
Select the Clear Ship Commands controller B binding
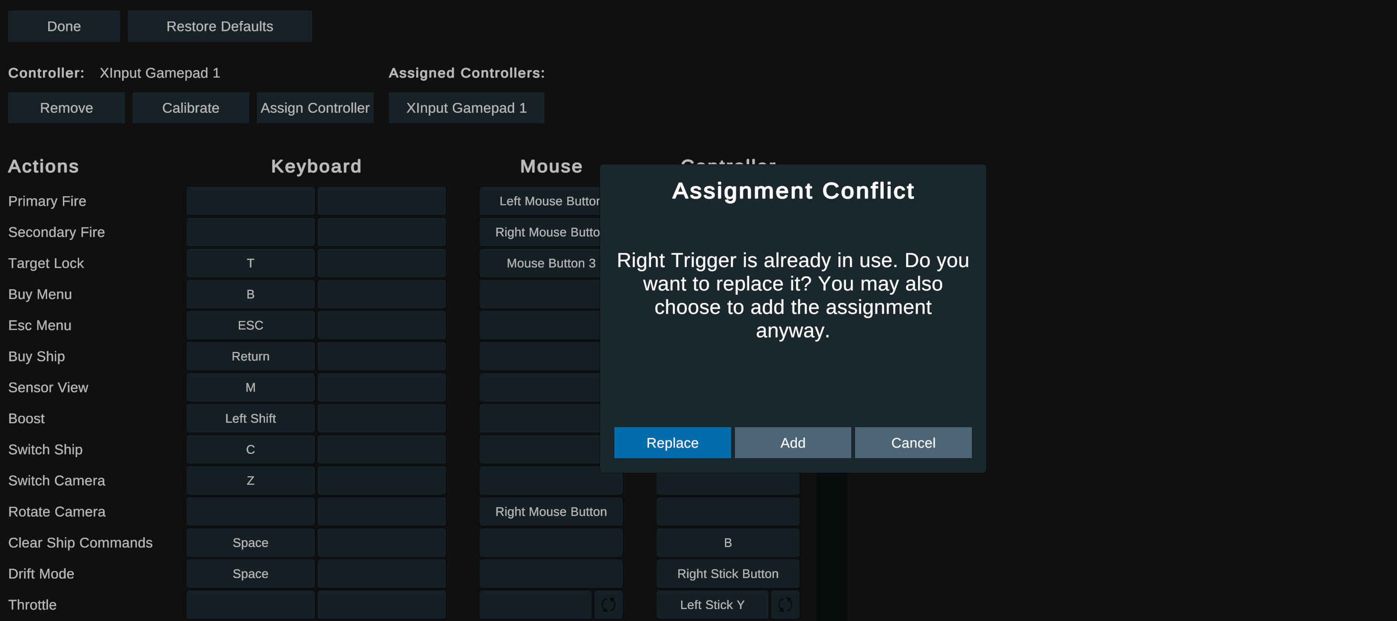727,542
